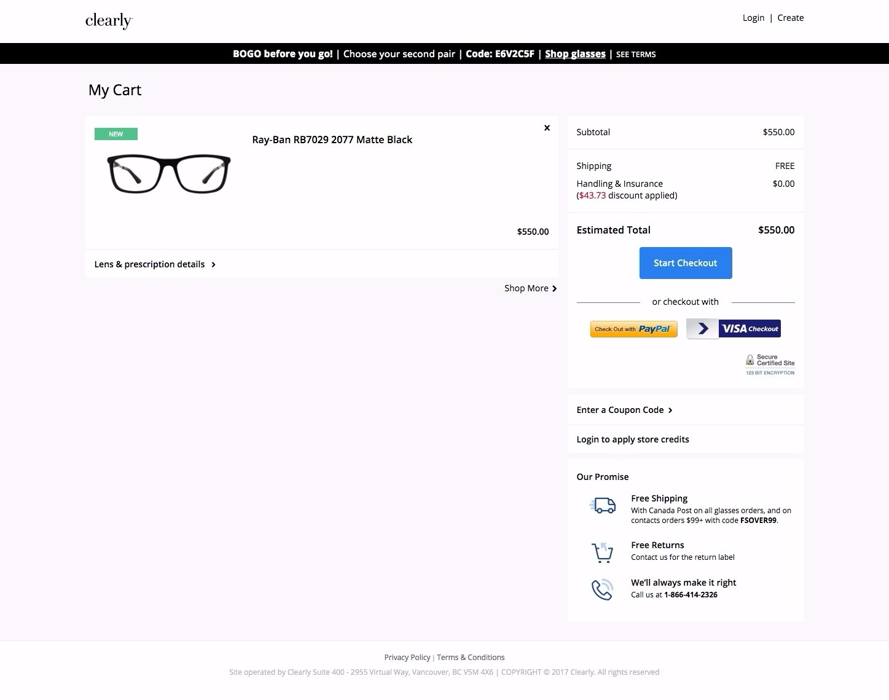Click the Our Promise heading
This screenshot has width=889, height=700.
click(x=603, y=477)
